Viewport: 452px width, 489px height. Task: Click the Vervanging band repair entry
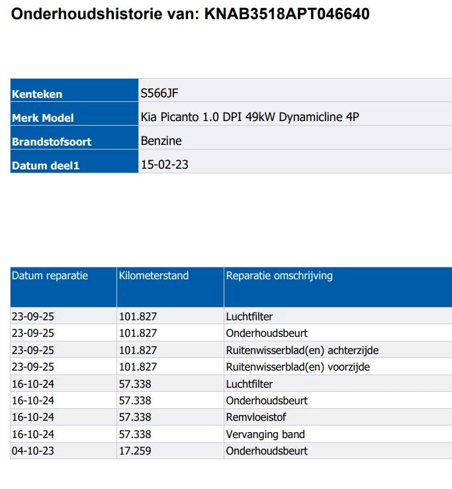(265, 435)
